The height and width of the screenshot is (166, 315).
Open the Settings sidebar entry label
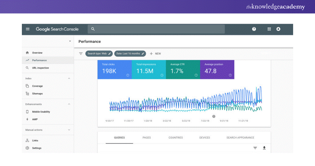[37, 148]
